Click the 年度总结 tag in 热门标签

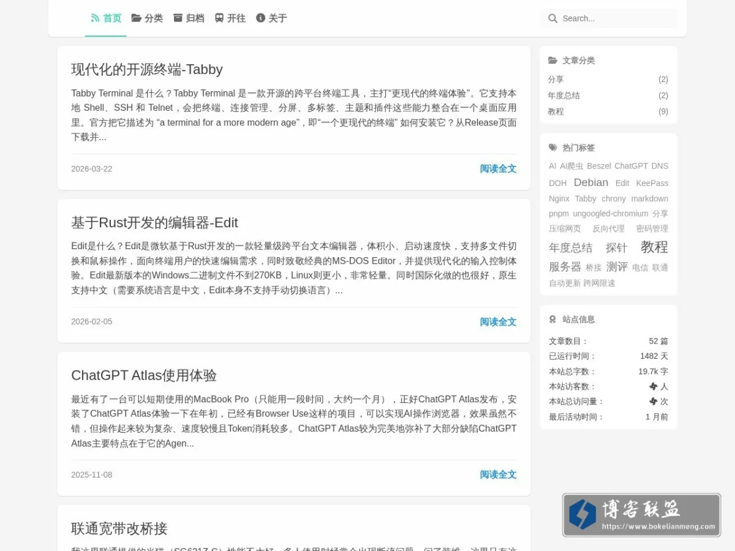(x=571, y=248)
